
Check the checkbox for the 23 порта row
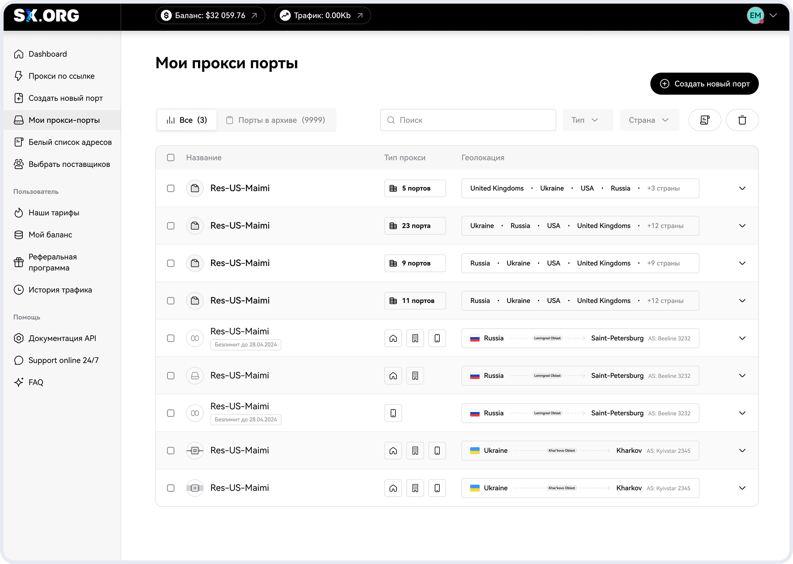point(171,226)
